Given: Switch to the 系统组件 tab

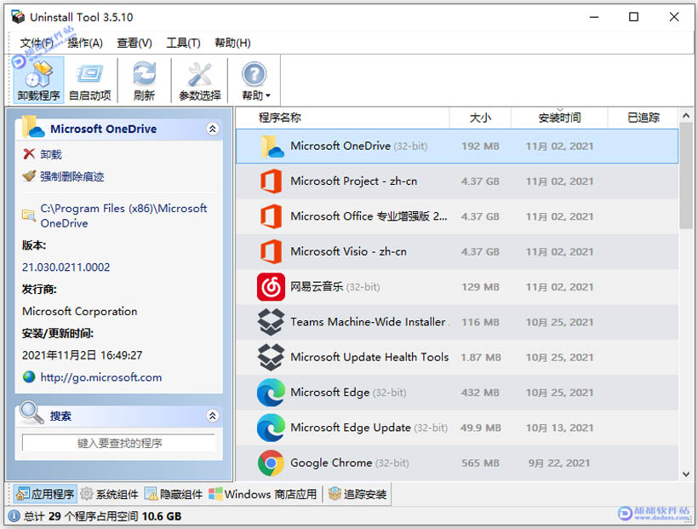Looking at the screenshot, I should click(x=110, y=494).
